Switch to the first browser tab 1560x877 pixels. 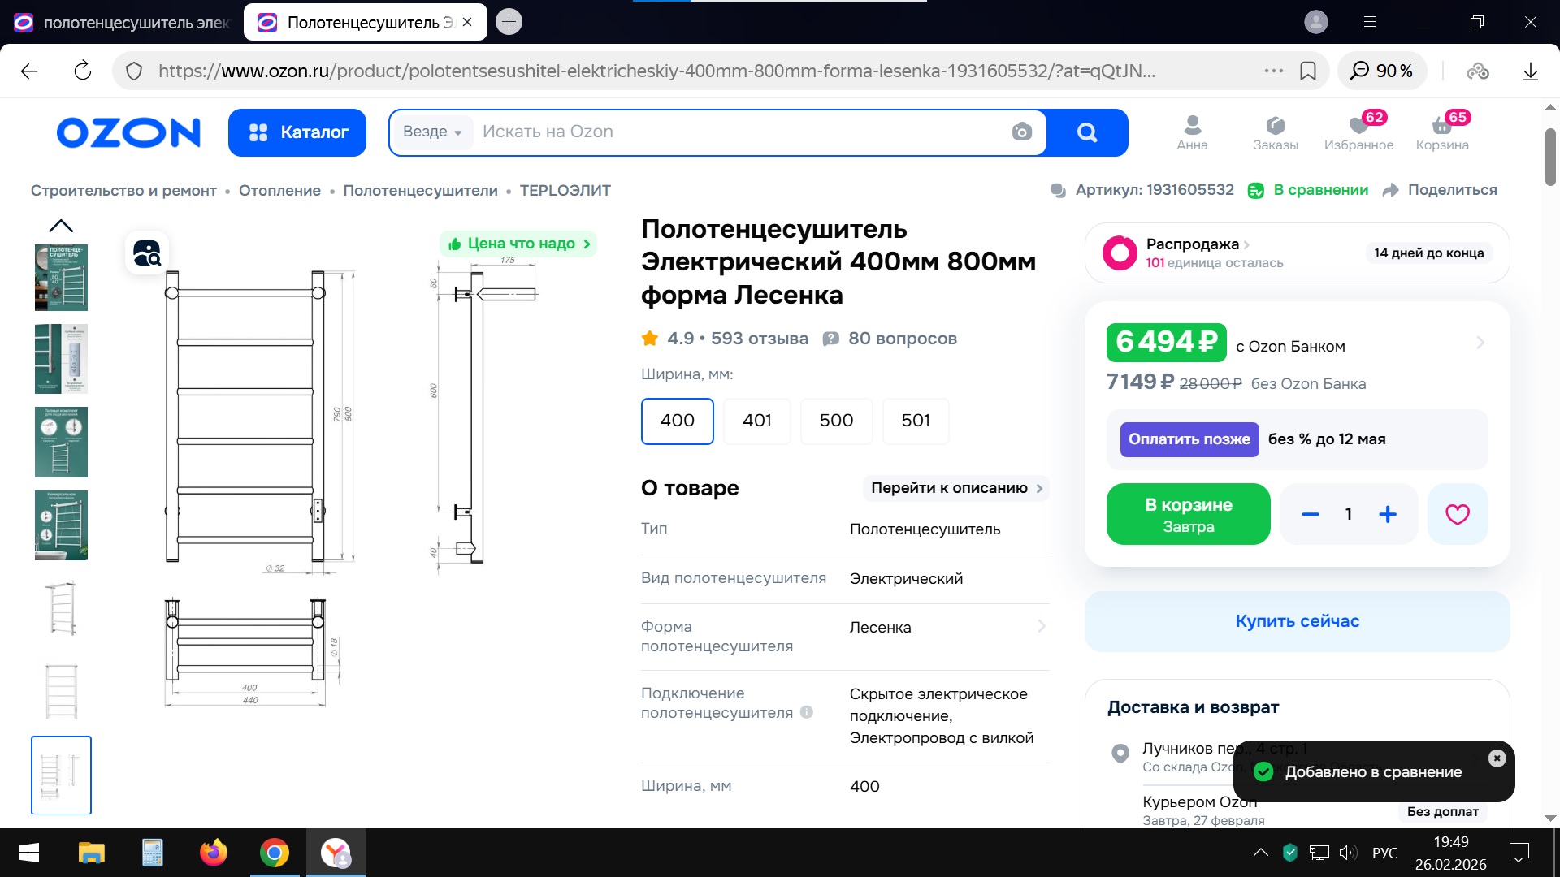click(x=122, y=23)
